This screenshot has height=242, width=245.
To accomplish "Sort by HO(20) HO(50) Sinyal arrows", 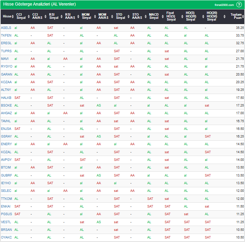I will tap(224, 16).
